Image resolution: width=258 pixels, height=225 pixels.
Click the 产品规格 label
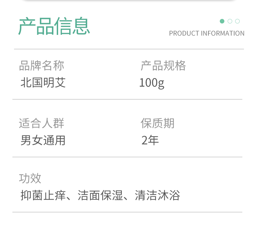tap(163, 66)
